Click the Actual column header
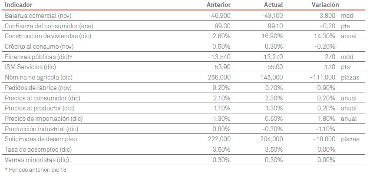 pos(273,5)
